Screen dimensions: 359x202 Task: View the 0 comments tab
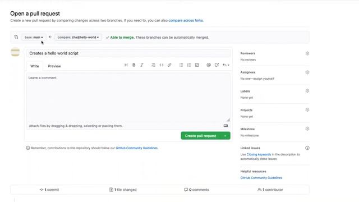coord(196,190)
